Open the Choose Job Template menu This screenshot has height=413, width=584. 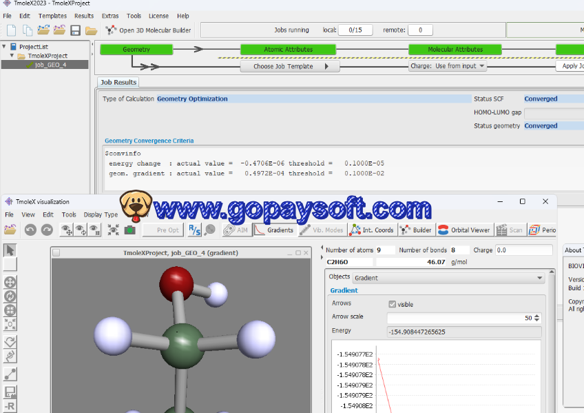coord(290,66)
